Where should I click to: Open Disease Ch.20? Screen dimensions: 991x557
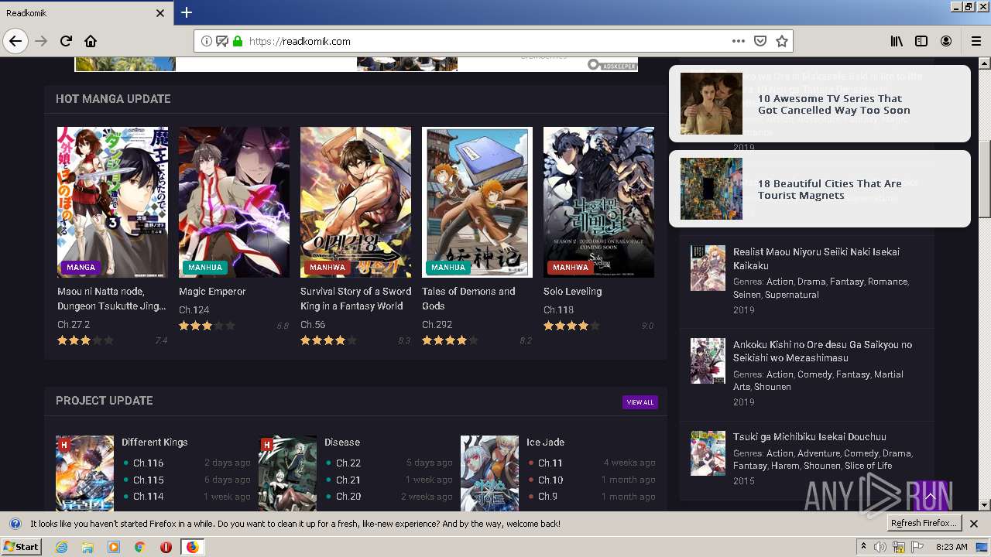(x=348, y=497)
